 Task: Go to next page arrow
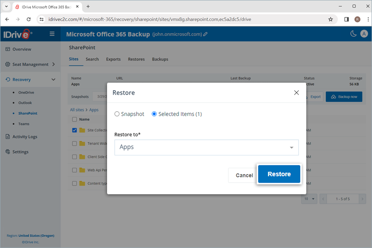coord(362,199)
